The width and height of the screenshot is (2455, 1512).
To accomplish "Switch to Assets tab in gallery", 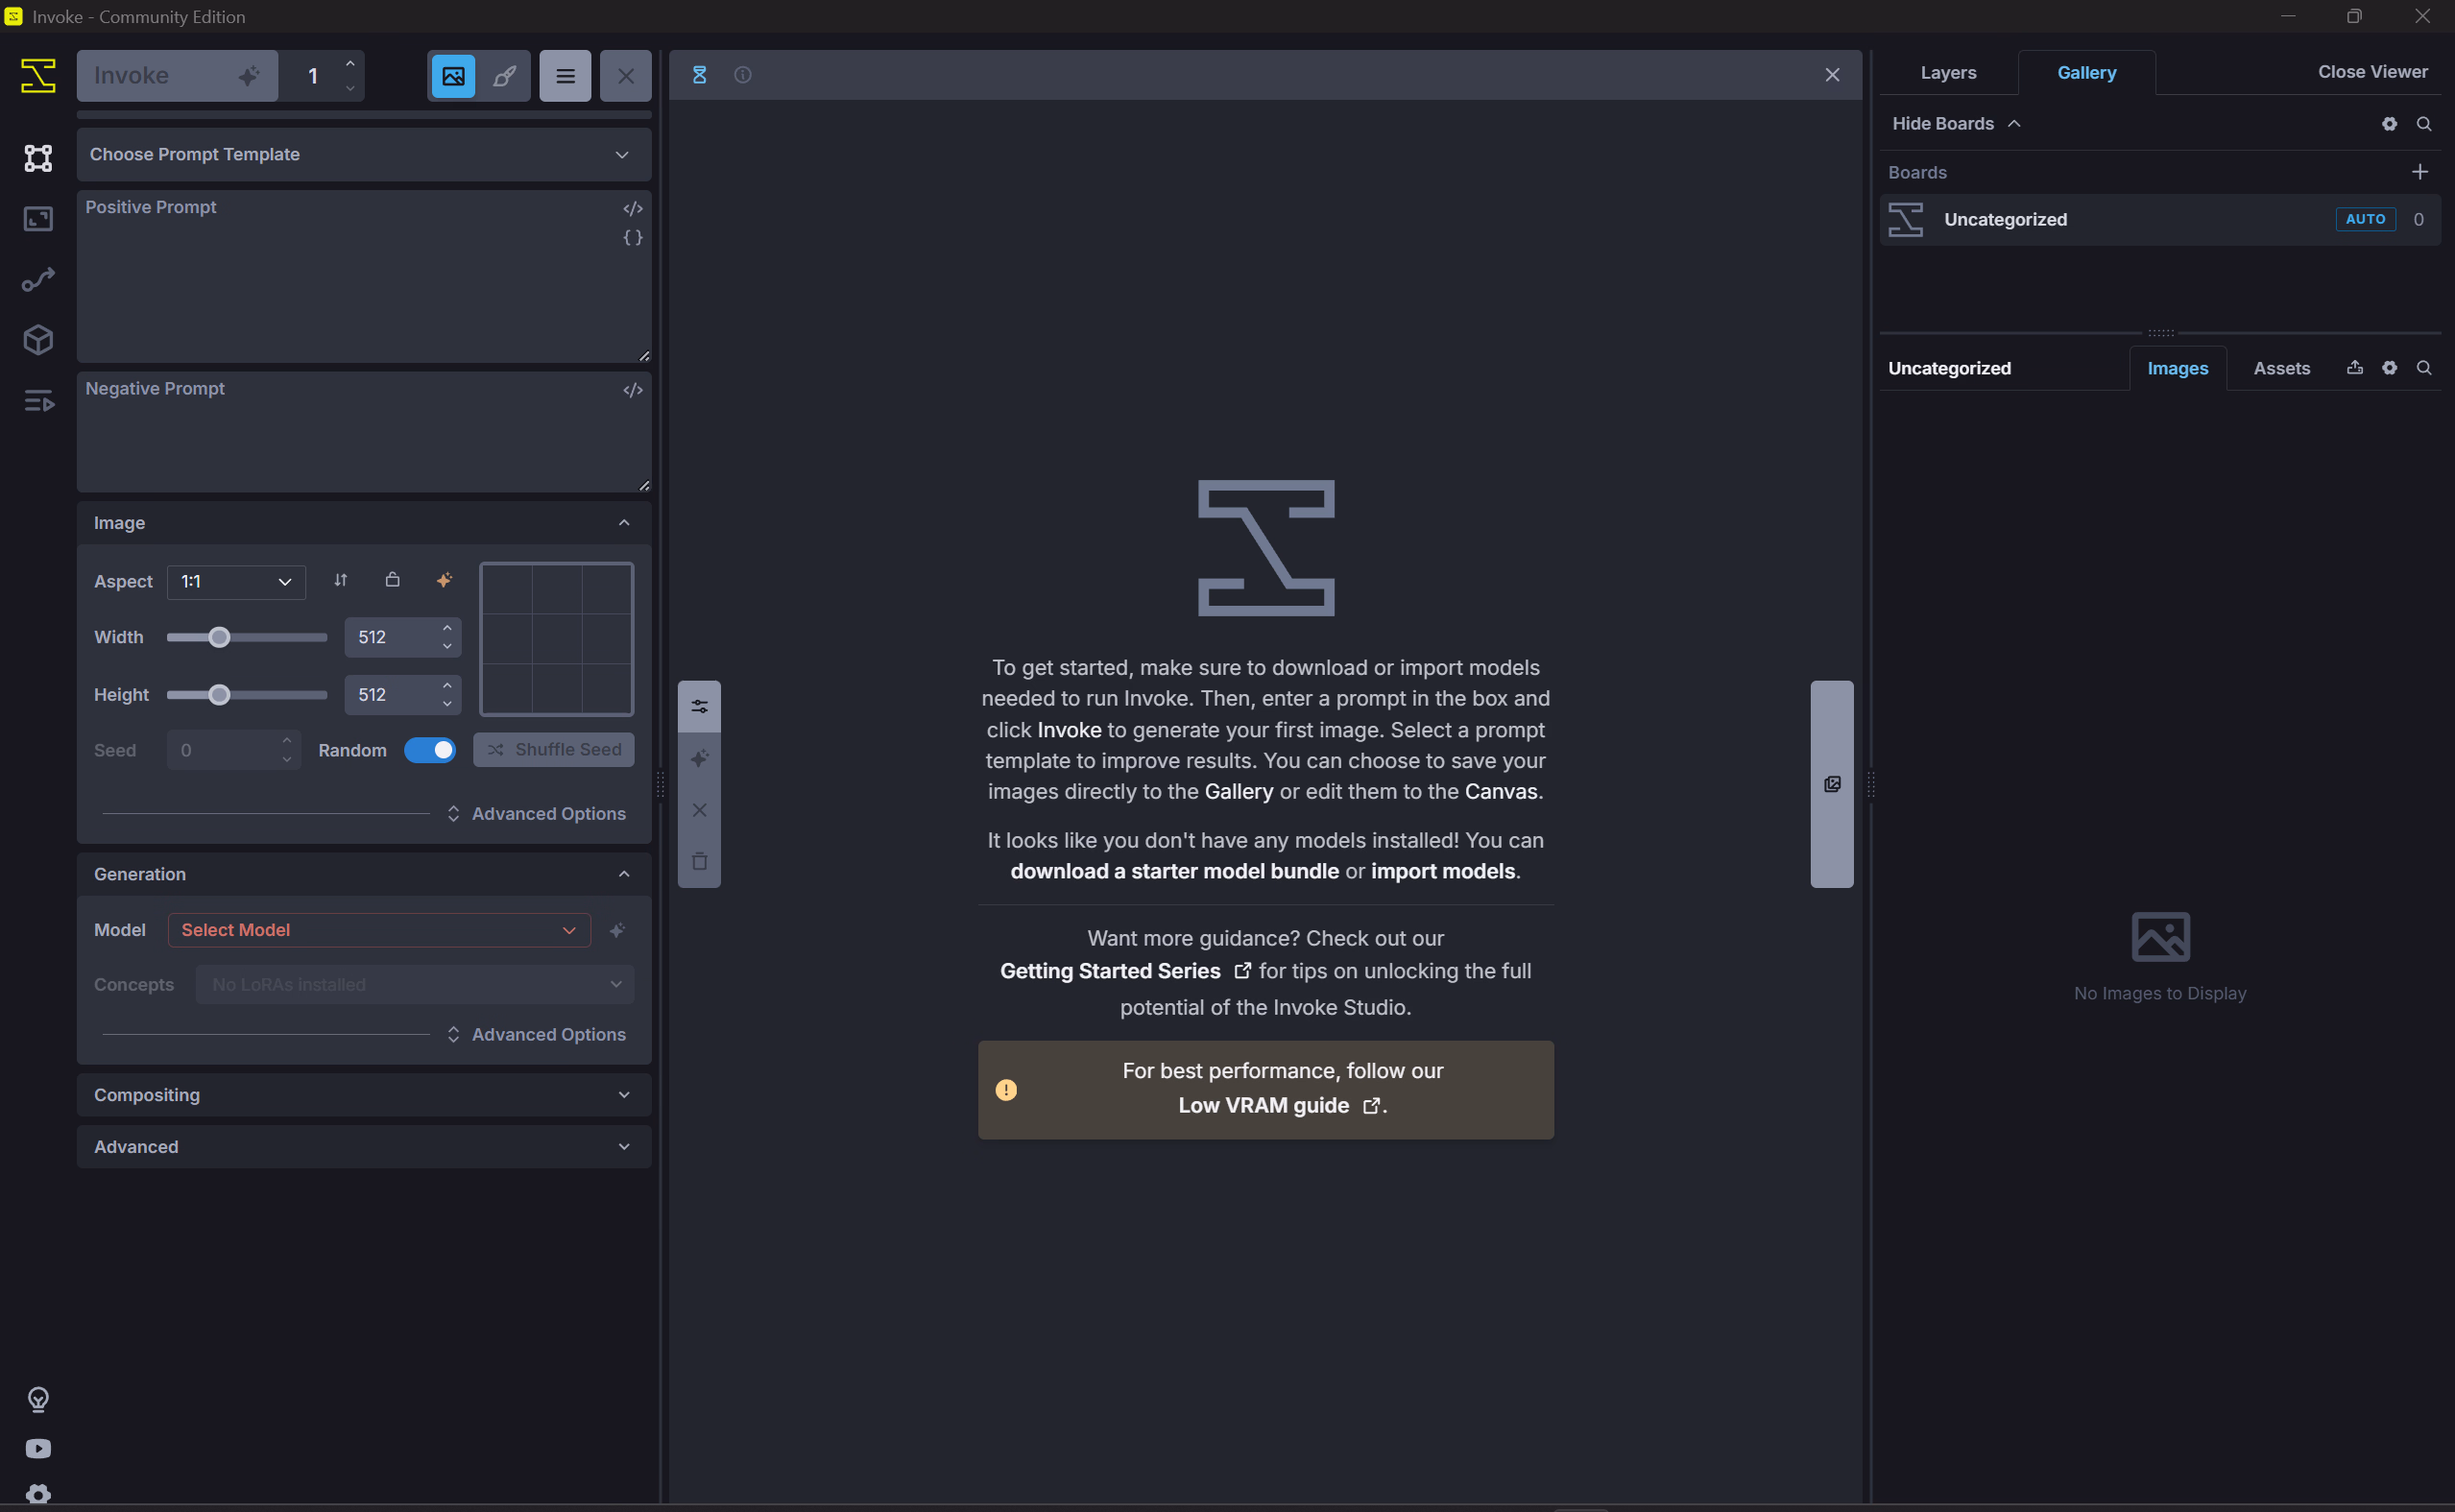I will pos(2281,369).
